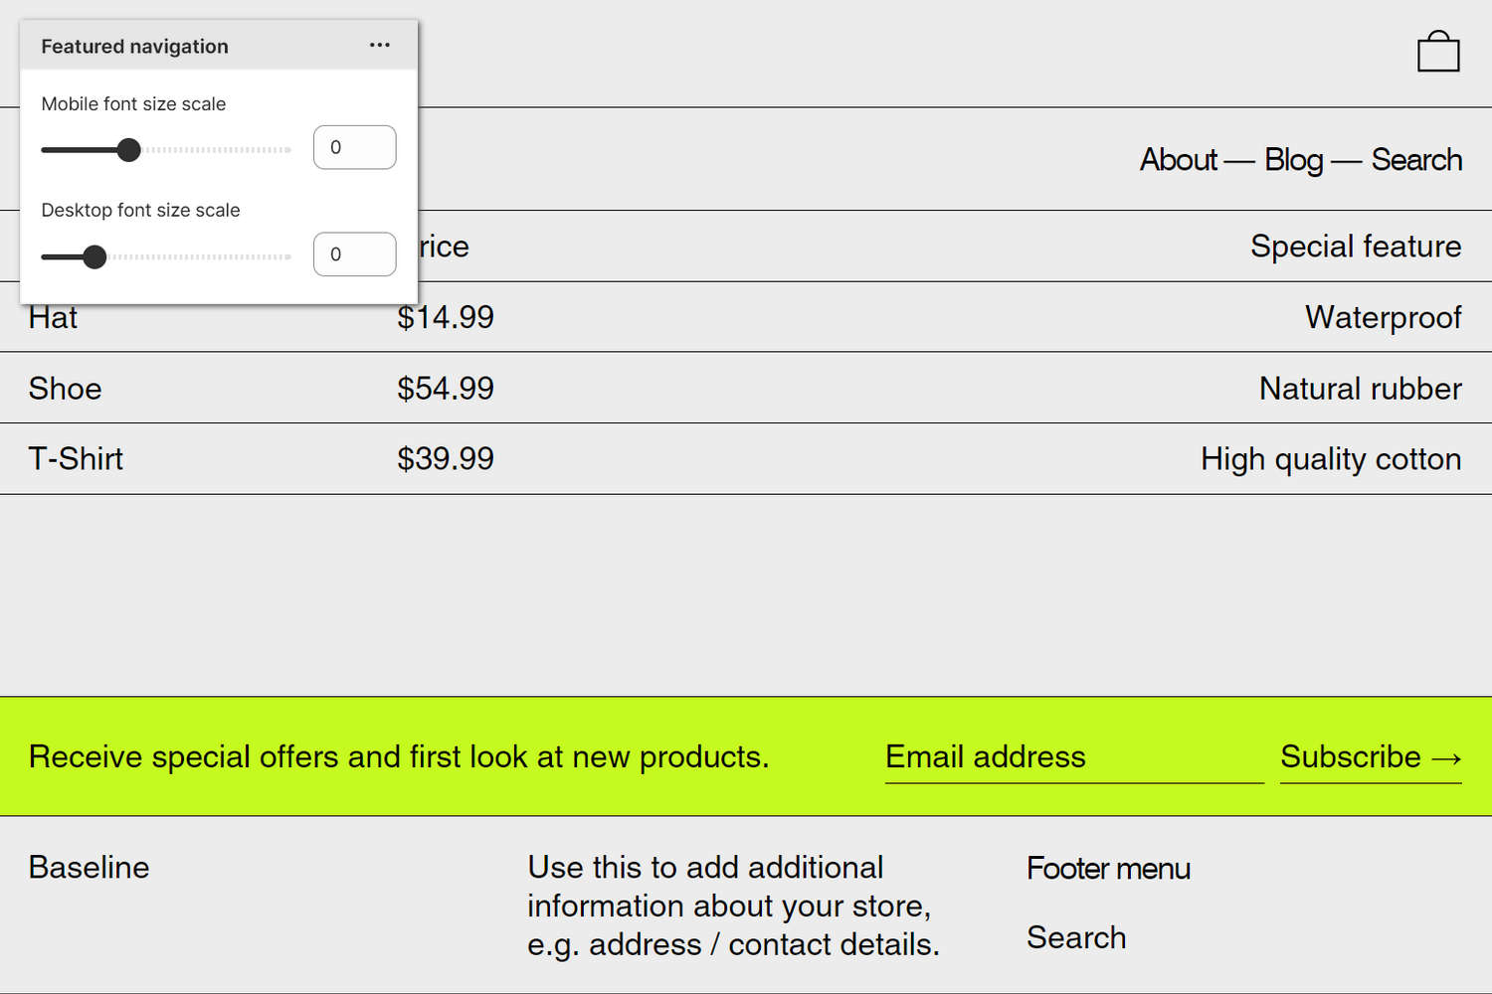Click the Featured navigation panel title
This screenshot has height=994, width=1492.
click(134, 45)
